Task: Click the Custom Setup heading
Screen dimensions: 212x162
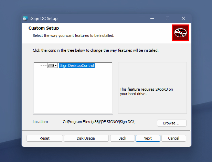Action: [x=44, y=28]
